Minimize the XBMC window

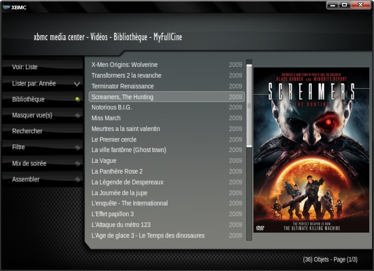(333, 5)
